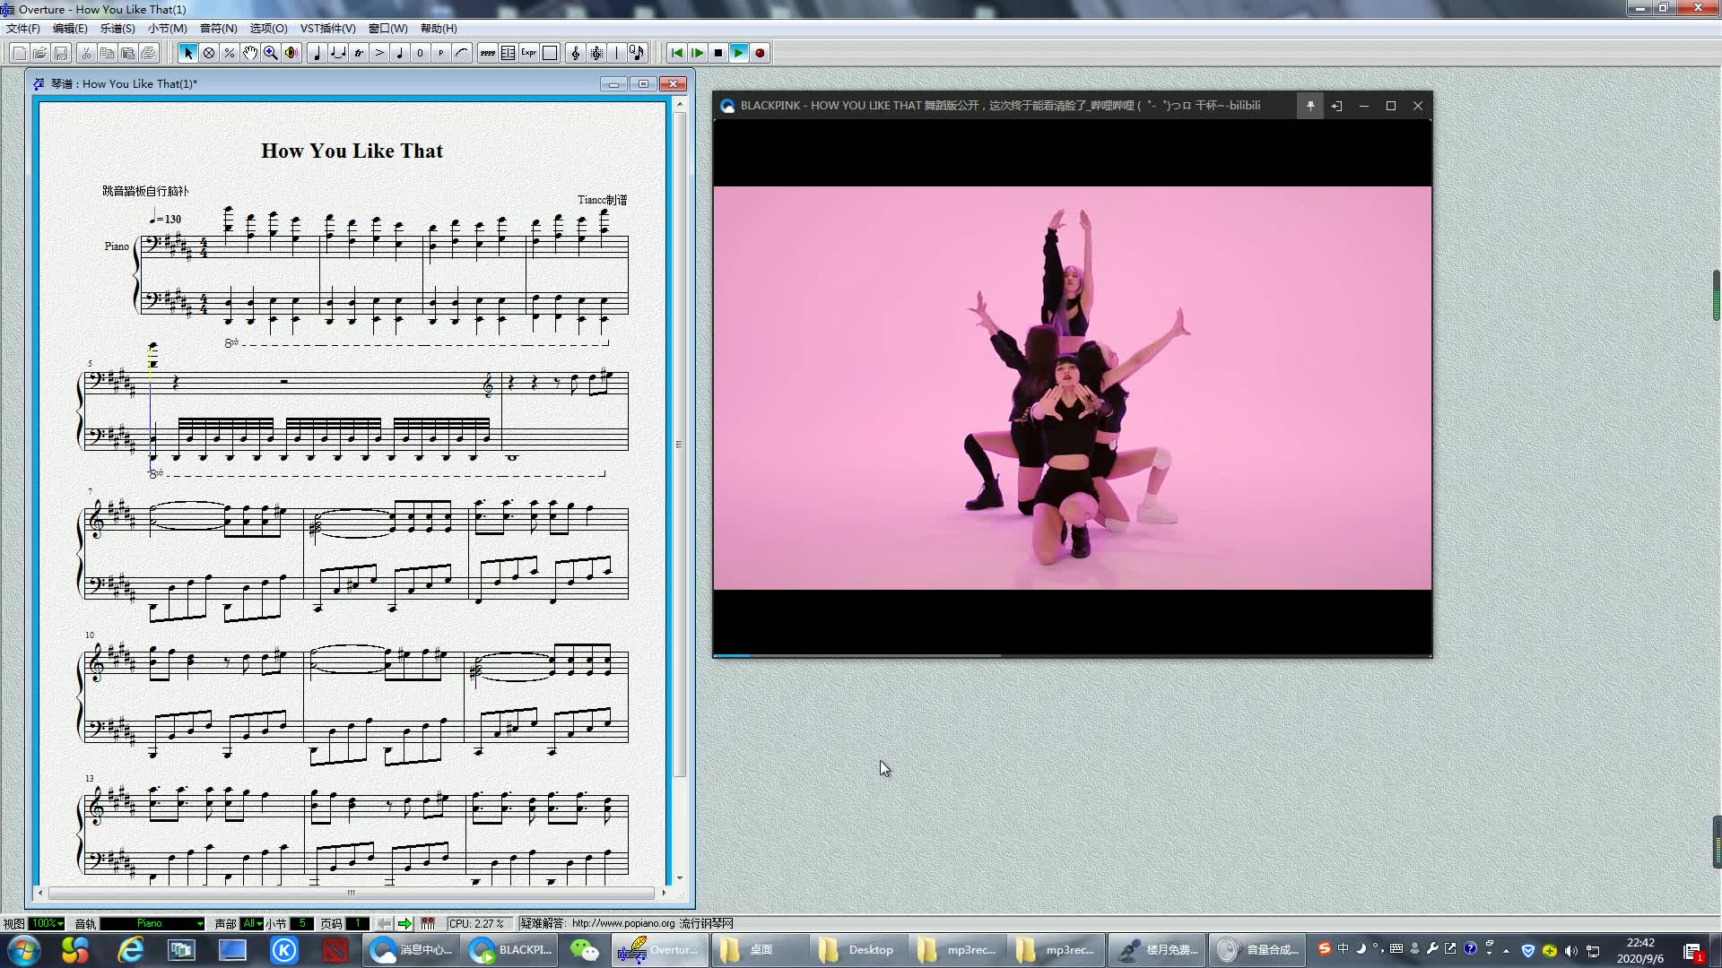Open the treble clef palette
The width and height of the screenshot is (1722, 968).
[x=576, y=53]
